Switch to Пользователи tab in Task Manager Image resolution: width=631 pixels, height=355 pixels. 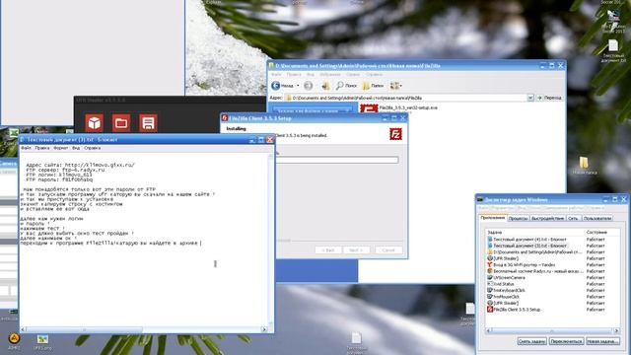pos(597,219)
